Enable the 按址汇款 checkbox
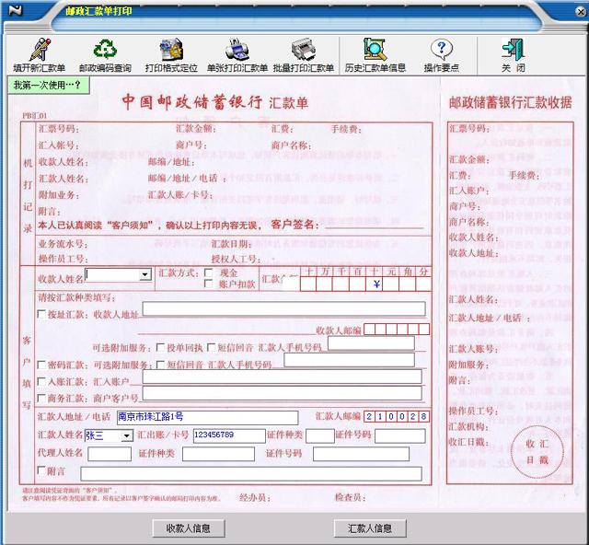 tap(40, 315)
